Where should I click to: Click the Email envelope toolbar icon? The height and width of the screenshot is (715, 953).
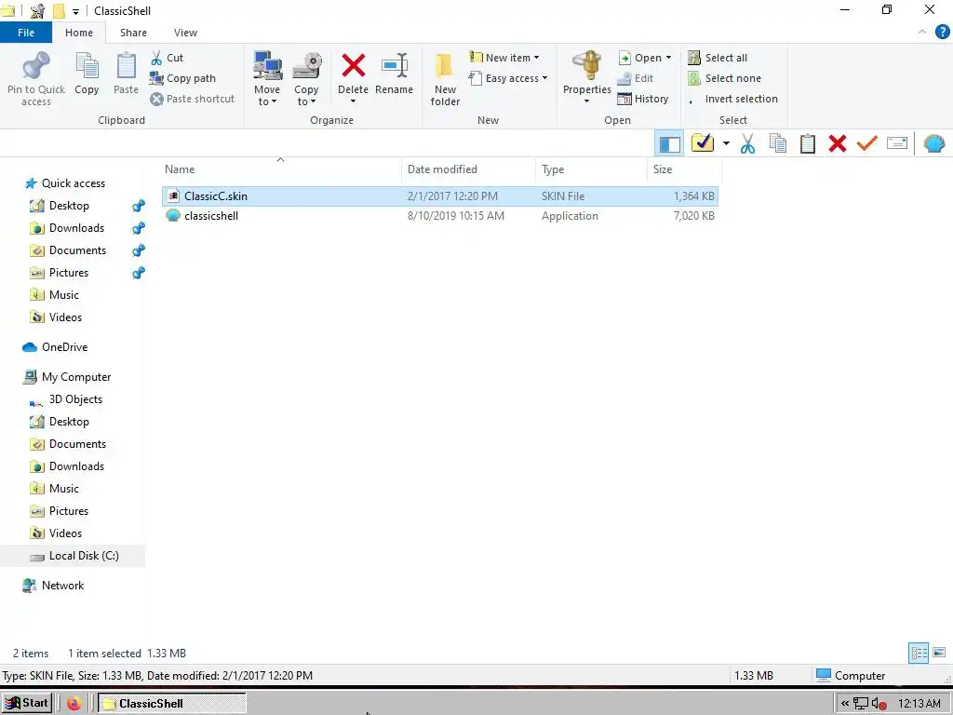pos(897,143)
